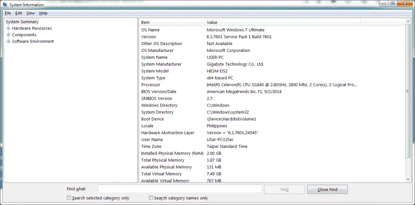415x205 pixels.
Task: Expand the Hardware Resources node
Action: click(9, 28)
